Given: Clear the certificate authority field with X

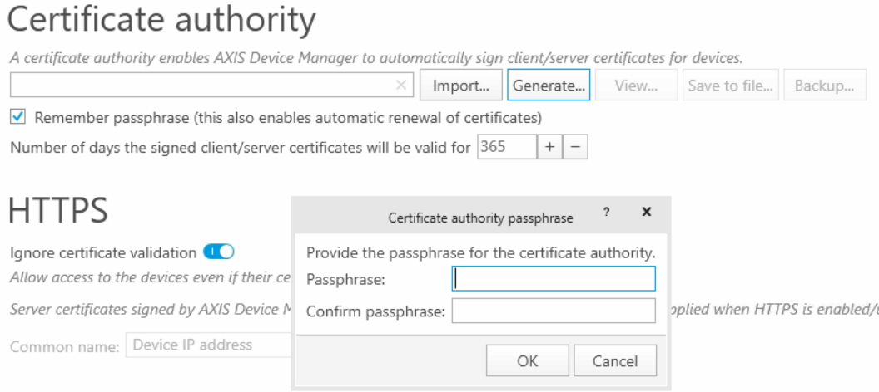Looking at the screenshot, I should tap(401, 86).
